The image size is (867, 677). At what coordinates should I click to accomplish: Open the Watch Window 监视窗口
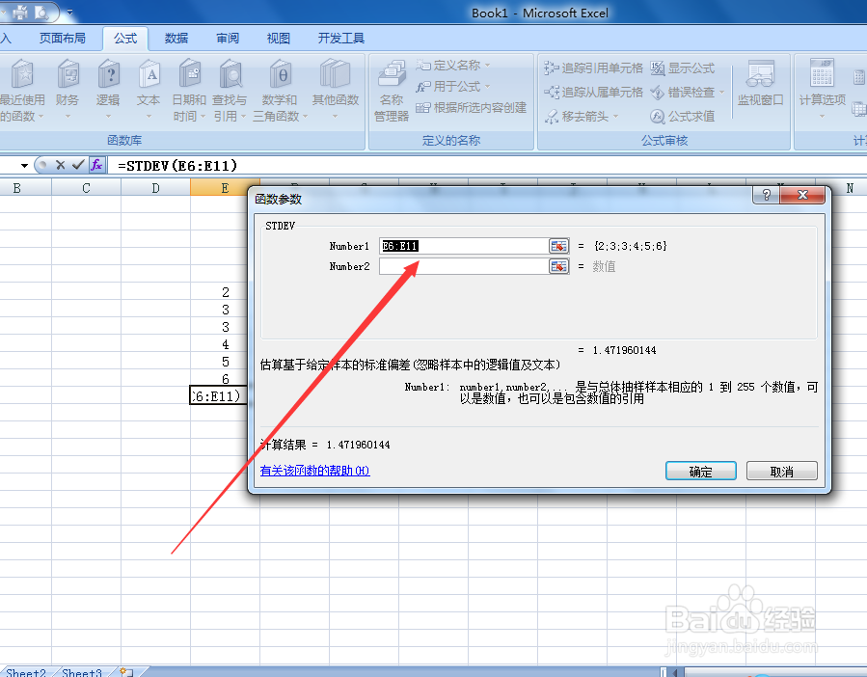(x=761, y=94)
